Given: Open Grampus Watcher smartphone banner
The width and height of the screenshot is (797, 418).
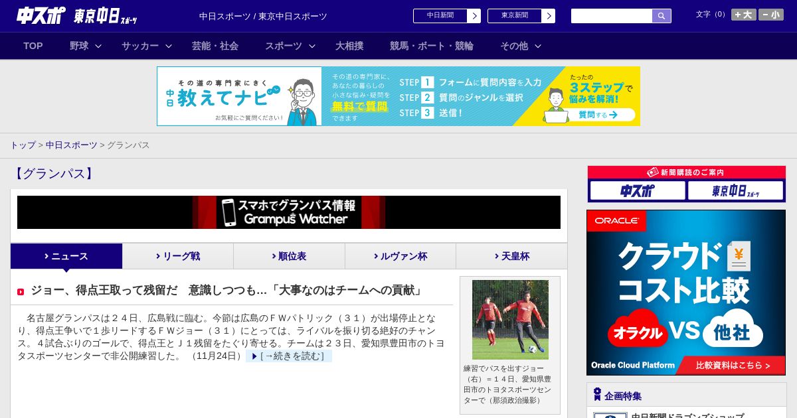Looking at the screenshot, I should [x=289, y=212].
